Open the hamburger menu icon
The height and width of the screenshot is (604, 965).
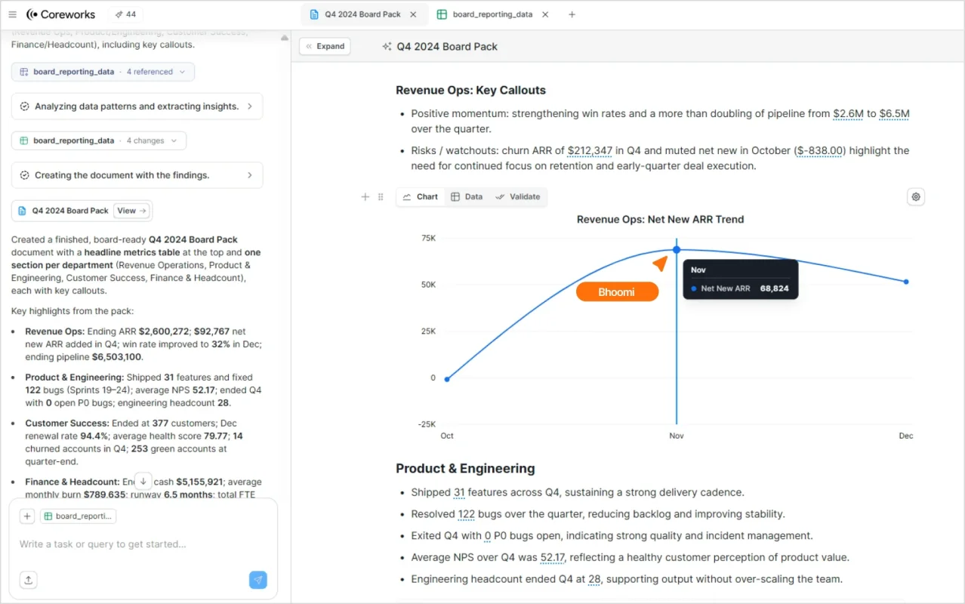12,14
